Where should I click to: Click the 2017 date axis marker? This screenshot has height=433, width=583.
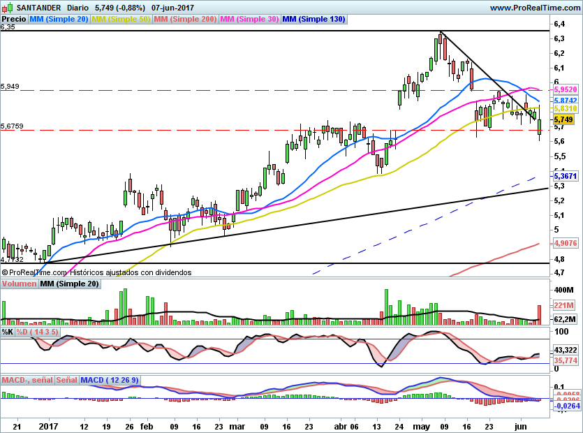coord(47,425)
